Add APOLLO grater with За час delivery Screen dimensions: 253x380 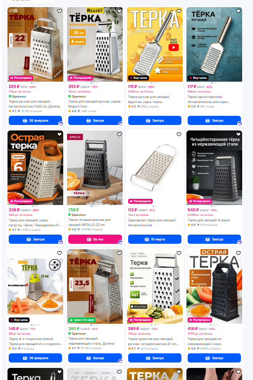[x=95, y=239]
